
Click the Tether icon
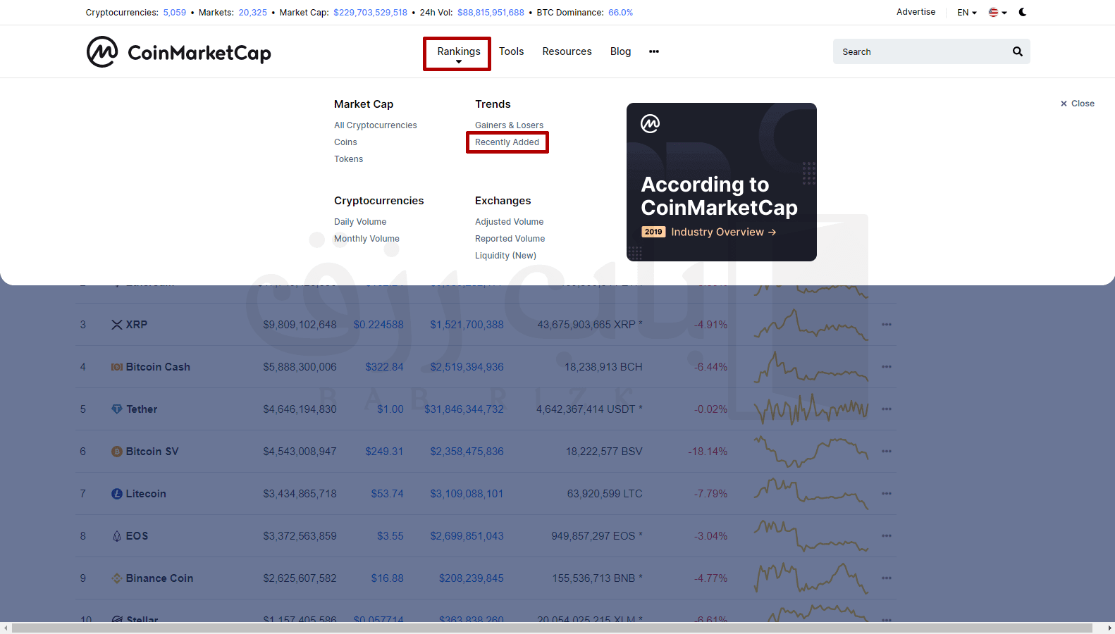117,409
